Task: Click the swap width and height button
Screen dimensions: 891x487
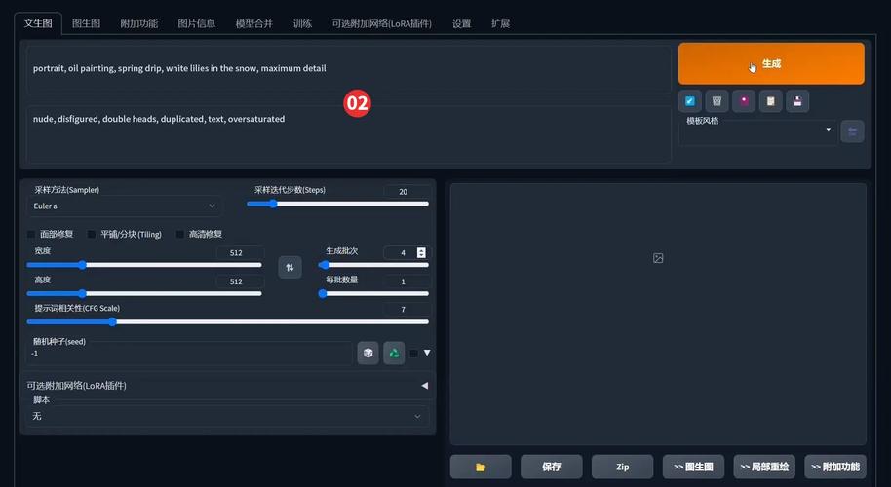Action: click(x=290, y=267)
